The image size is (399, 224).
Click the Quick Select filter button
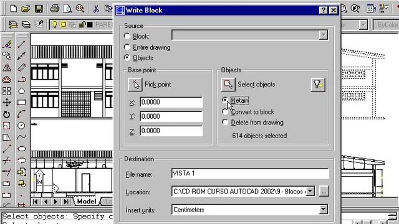[x=318, y=85]
